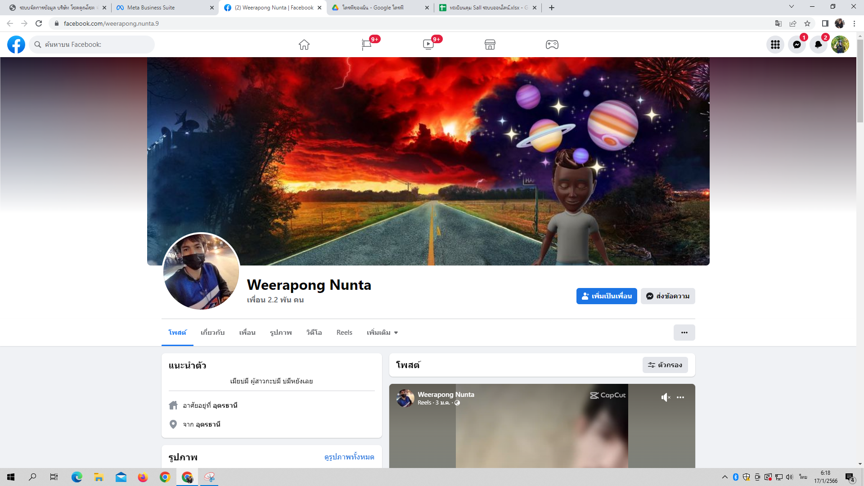864x486 pixels.
Task: Open notifications bell icon
Action: [x=819, y=45]
